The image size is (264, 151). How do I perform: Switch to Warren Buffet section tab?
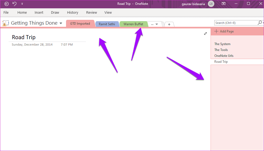click(x=133, y=24)
